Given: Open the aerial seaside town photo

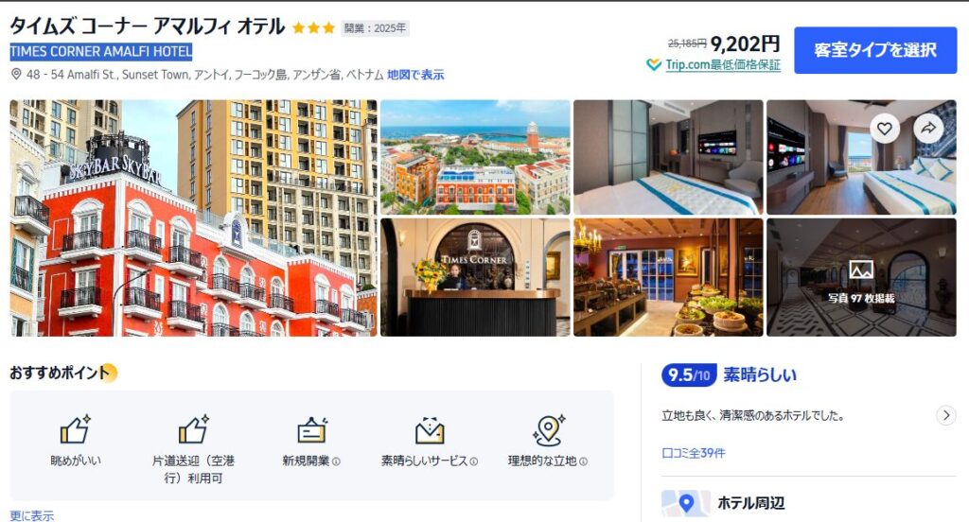Looking at the screenshot, I should click(x=475, y=158).
